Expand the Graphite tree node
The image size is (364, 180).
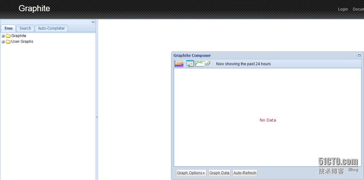[x=3, y=36]
